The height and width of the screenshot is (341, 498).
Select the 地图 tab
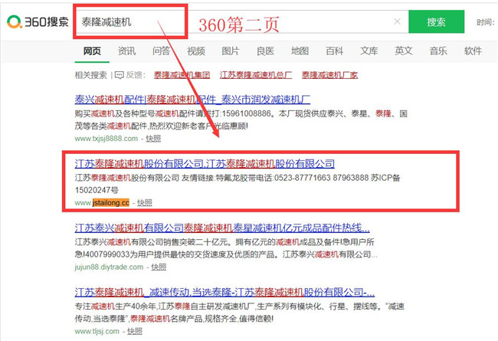click(300, 51)
